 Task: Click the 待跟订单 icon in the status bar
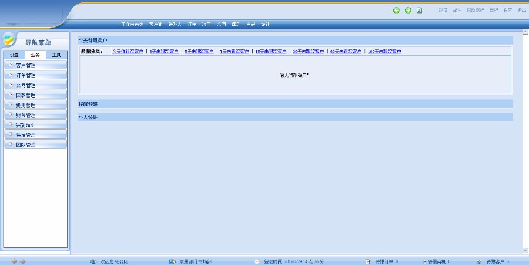point(368,261)
